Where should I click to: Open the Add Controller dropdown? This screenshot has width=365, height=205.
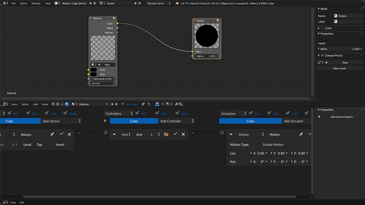tap(177, 121)
